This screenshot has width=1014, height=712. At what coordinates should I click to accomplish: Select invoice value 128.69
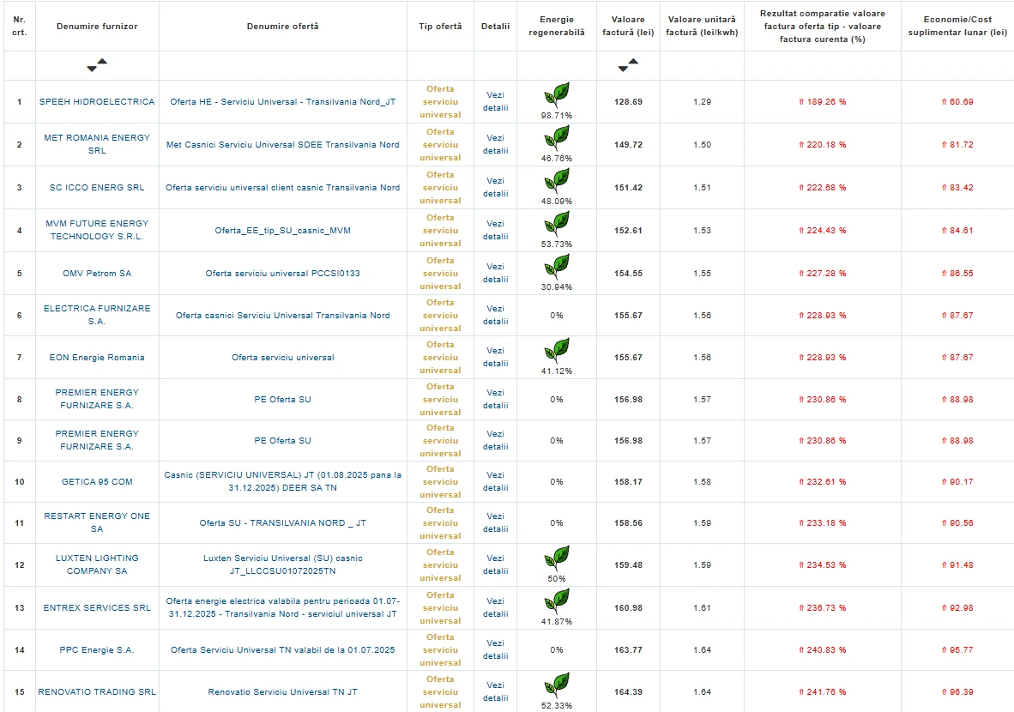[x=629, y=101]
